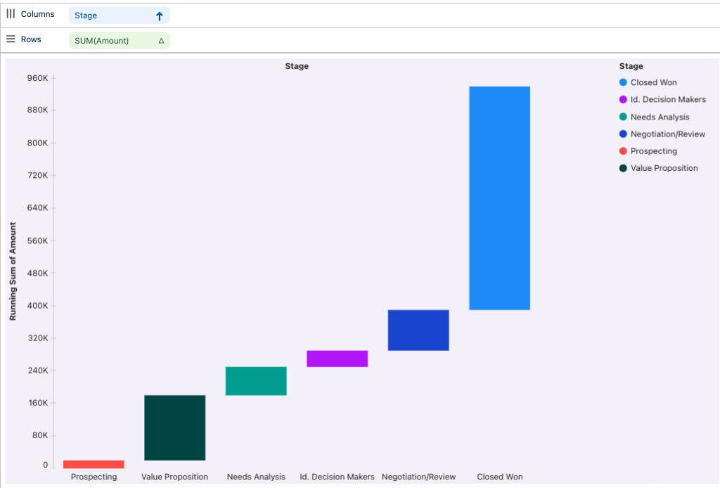Select Closed Won legend label
Image resolution: width=720 pixels, height=488 pixels.
tap(653, 82)
